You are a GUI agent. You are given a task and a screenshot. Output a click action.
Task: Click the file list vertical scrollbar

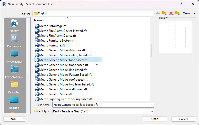[x=152, y=51]
